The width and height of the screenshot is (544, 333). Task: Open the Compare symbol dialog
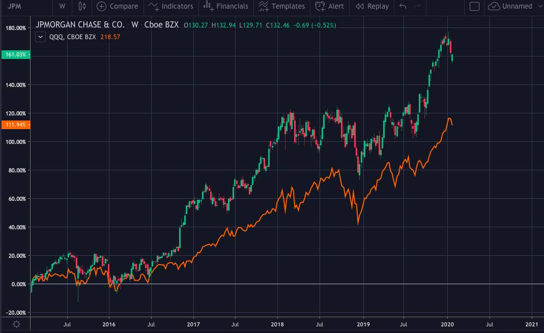tap(117, 6)
